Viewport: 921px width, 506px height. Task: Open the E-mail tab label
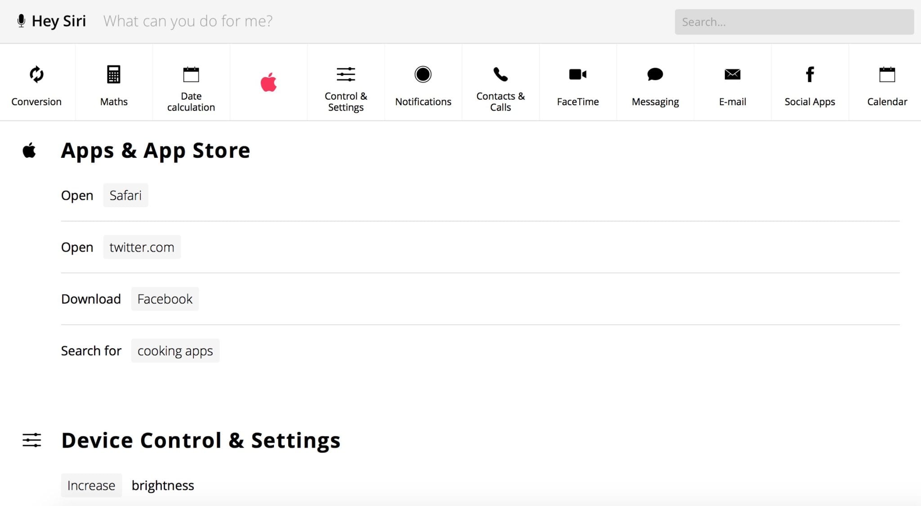(733, 102)
